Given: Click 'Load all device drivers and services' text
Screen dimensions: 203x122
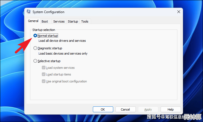Looking at the screenshot, I should (x=62, y=41).
